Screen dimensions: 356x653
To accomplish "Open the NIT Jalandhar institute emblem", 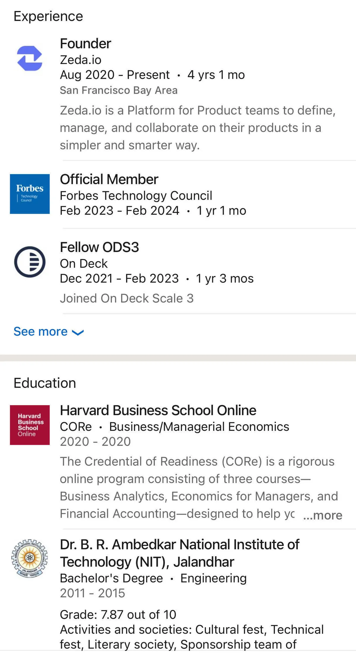I will click(x=30, y=558).
